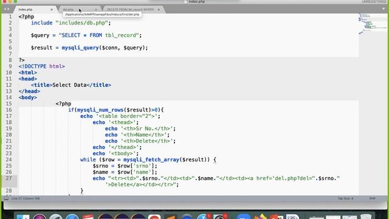Image resolution: width=389 pixels, height=219 pixels.
Task: Click the "SELECT * FROM tbl_record" string
Action: click(98, 35)
